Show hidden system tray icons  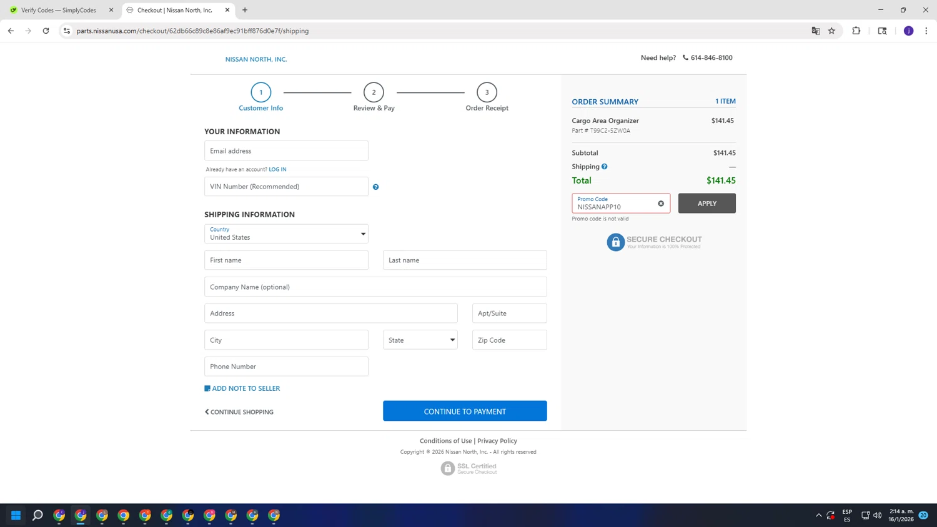[818, 515]
